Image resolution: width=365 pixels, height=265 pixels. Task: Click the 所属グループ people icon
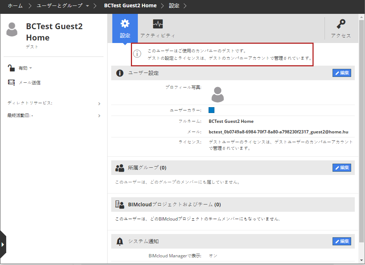[x=120, y=168]
